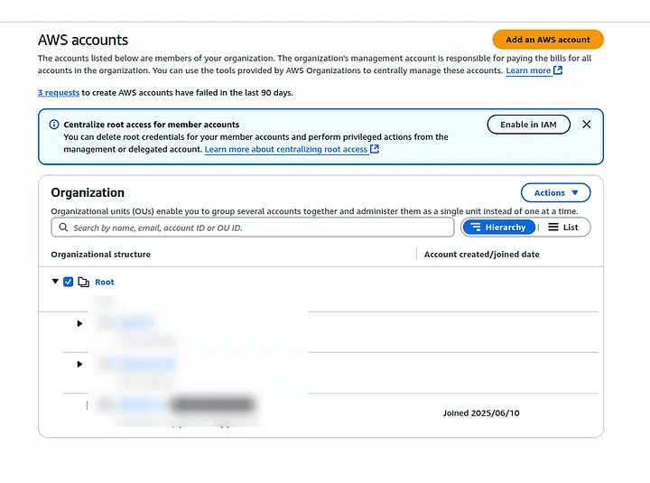Viewport: 650px width, 483px height.
Task: Click the Joined 2025/06/10 date text
Action: point(481,413)
